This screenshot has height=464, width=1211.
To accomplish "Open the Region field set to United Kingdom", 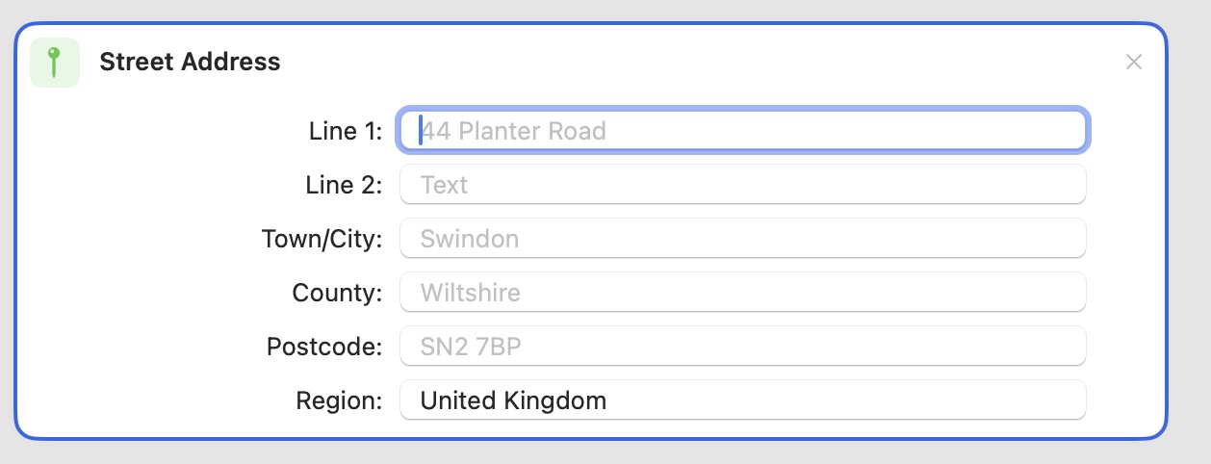I will click(743, 400).
